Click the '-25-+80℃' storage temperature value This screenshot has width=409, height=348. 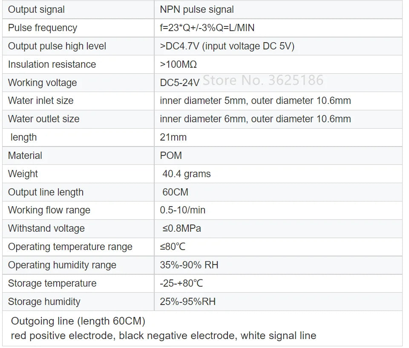click(x=181, y=283)
